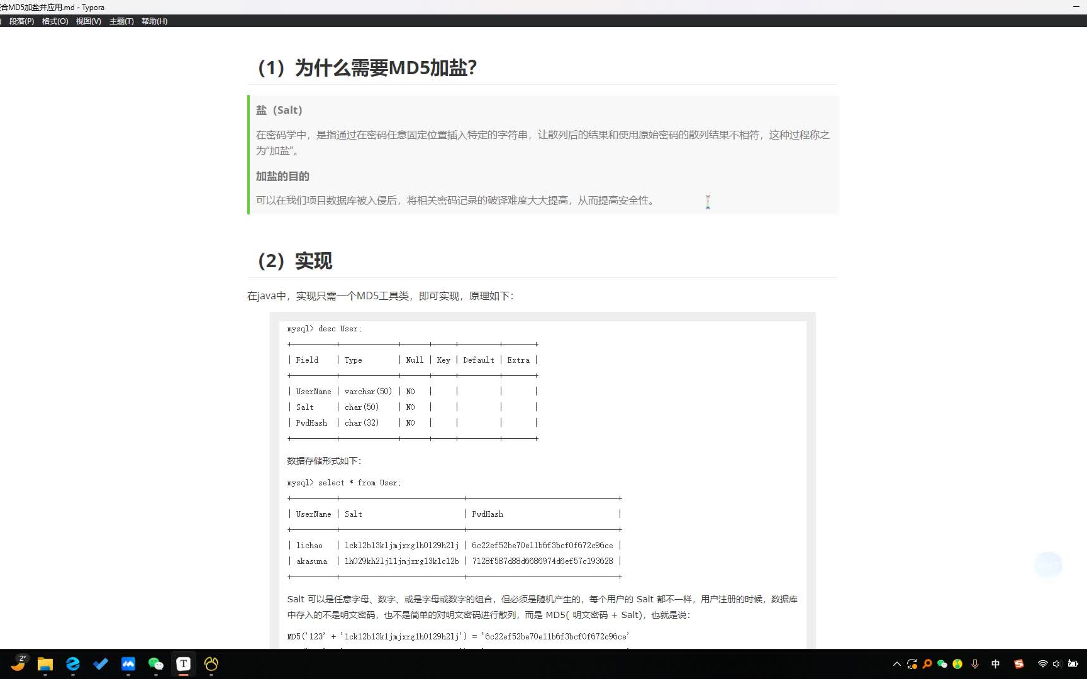Image resolution: width=1087 pixels, height=679 pixels.
Task: Open the 视图(V) menu
Action: pos(88,21)
